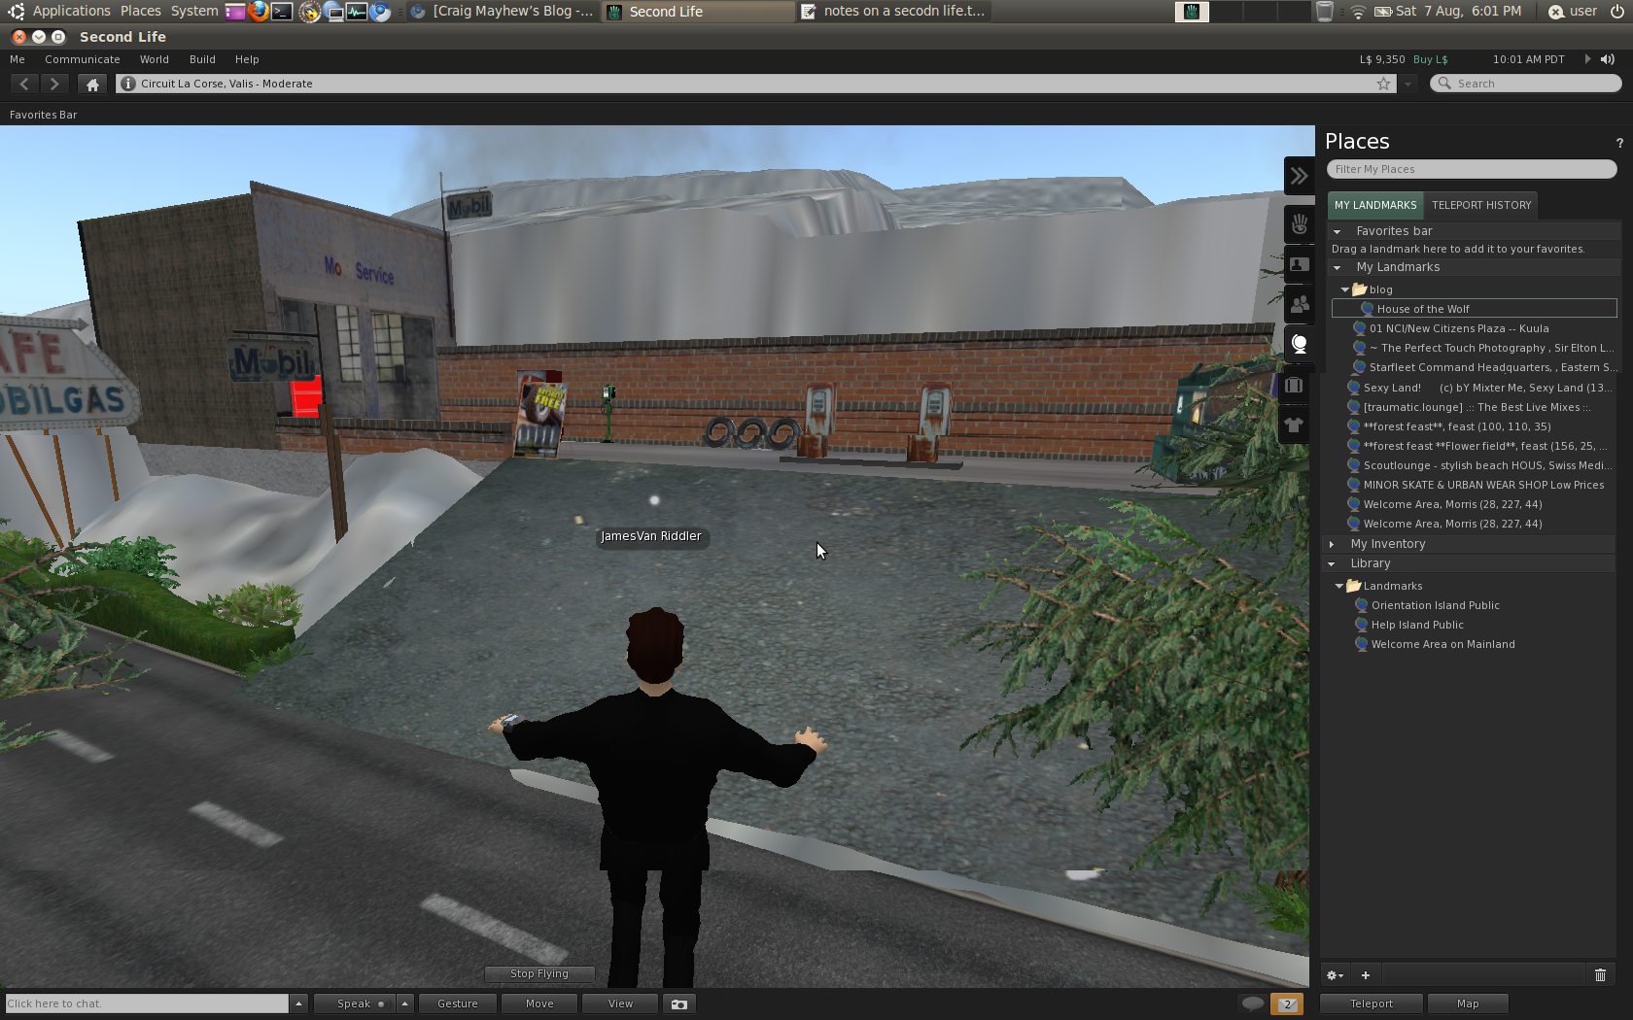Image resolution: width=1633 pixels, height=1020 pixels.
Task: Mute sound with the speaker volume icon
Action: click(1608, 59)
